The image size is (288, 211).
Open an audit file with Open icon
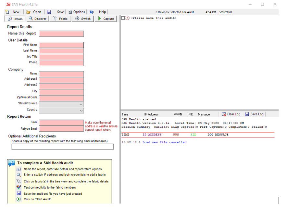click(28, 12)
